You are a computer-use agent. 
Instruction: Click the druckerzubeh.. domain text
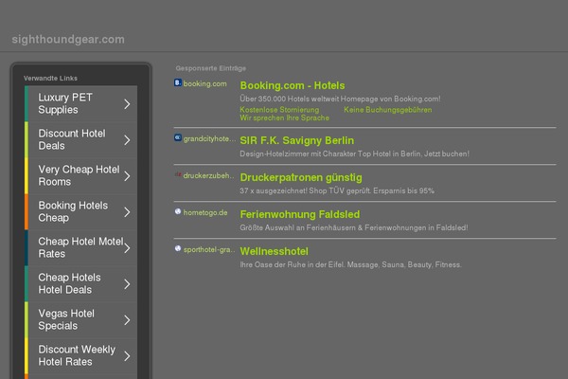[208, 175]
